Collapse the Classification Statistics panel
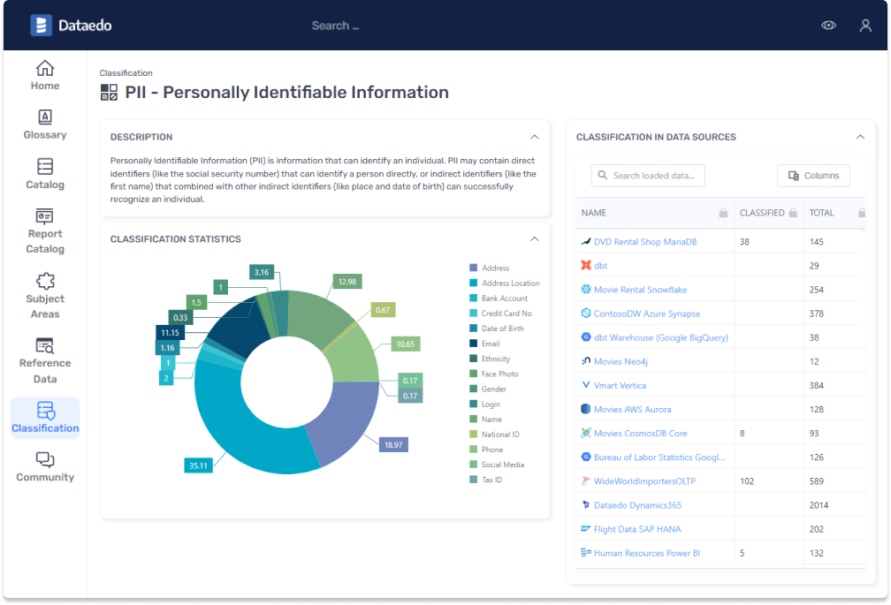 point(534,239)
